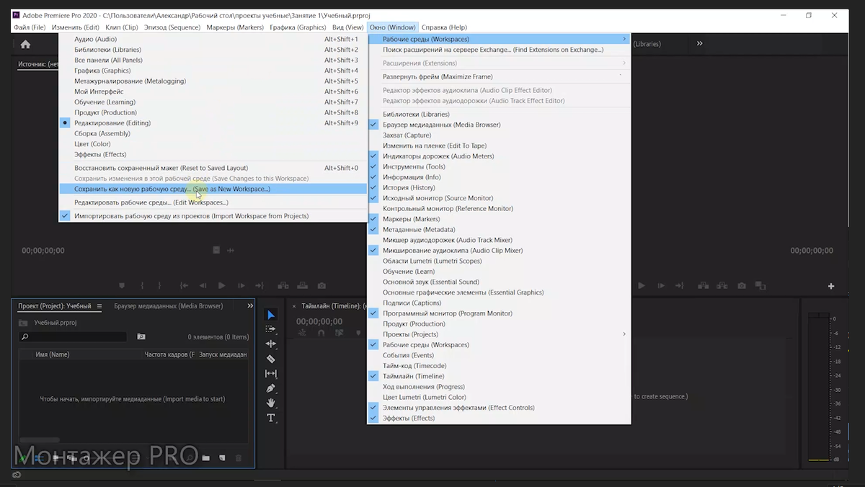Viewport: 865px width, 487px height.
Task: Switch to Media Browser tab
Action: pos(168,306)
